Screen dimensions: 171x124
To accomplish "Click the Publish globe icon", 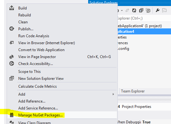I will [12, 29].
